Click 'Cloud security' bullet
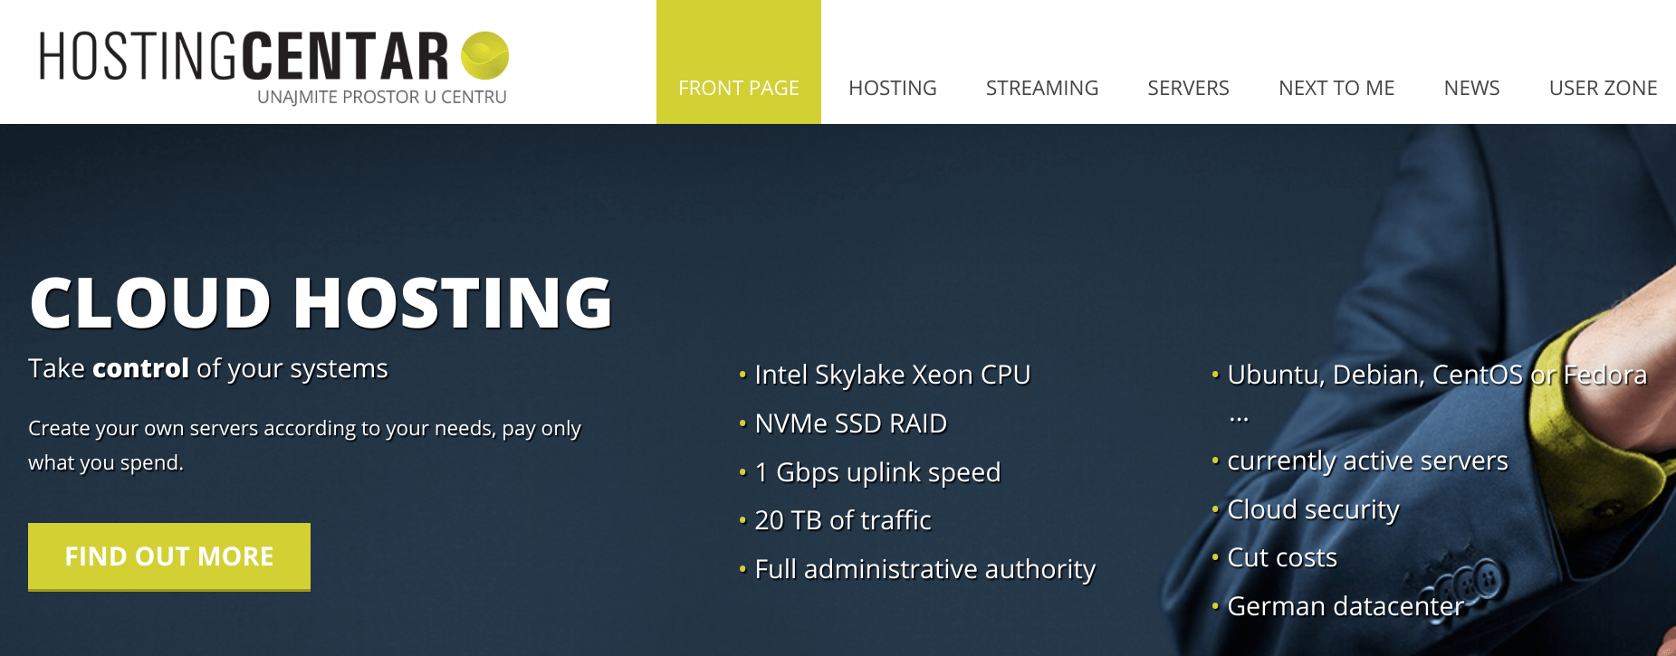 point(1313,509)
